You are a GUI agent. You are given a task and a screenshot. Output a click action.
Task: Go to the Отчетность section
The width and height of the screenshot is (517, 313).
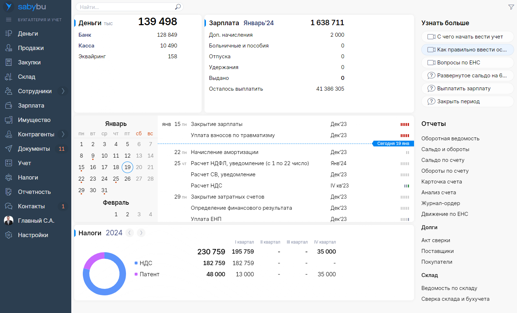34,192
